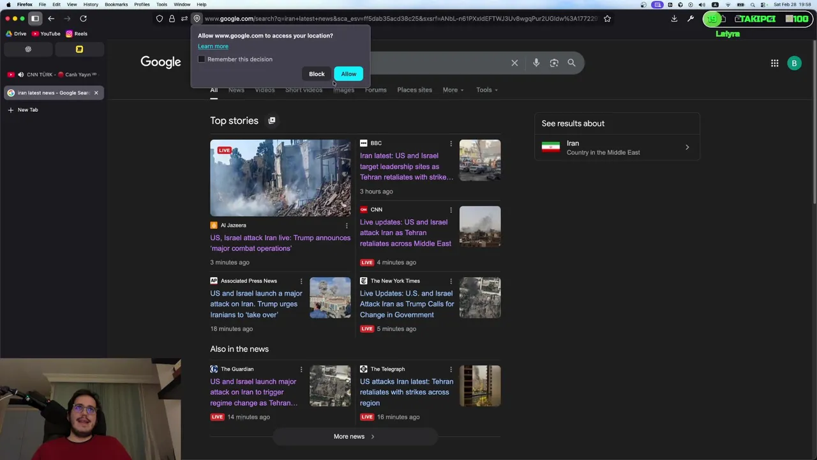Open macOS volume icon in menu bar
Viewport: 817px width, 460px height.
(x=702, y=4)
